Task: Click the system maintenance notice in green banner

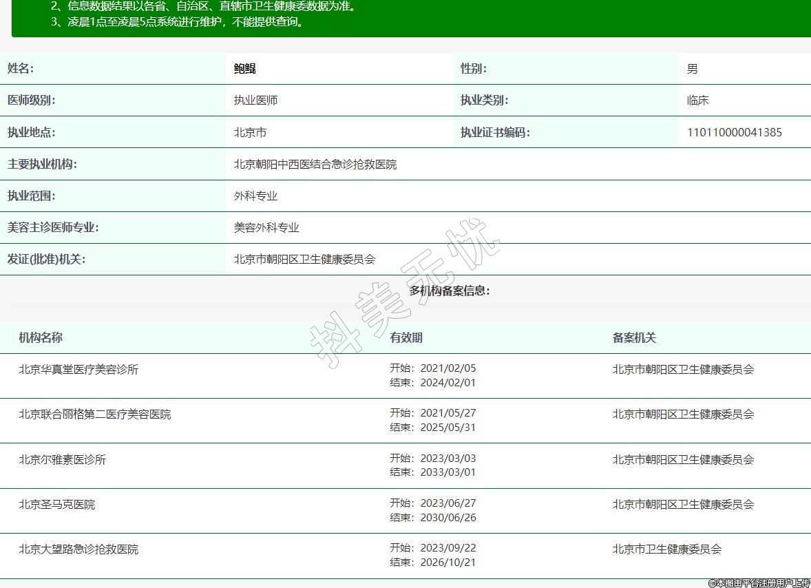Action: tap(178, 21)
